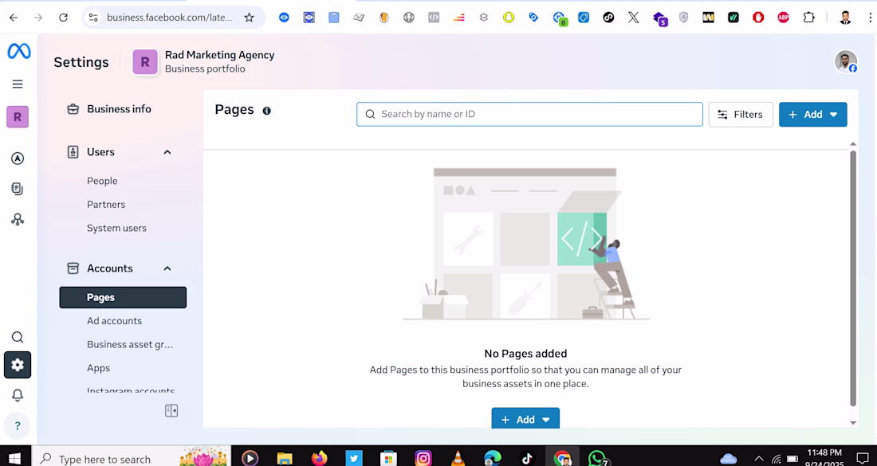Screen dimensions: 877x466
Task: Open the ABP adblock extension
Action: pyautogui.click(x=783, y=18)
